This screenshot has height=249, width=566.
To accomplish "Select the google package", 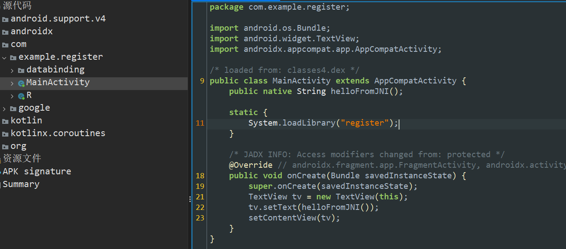I will [x=34, y=108].
